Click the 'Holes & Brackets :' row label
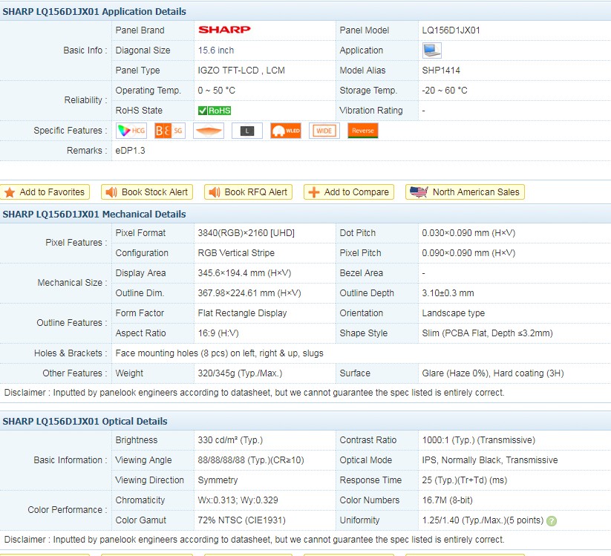This screenshot has height=556, width=611. coord(71,353)
